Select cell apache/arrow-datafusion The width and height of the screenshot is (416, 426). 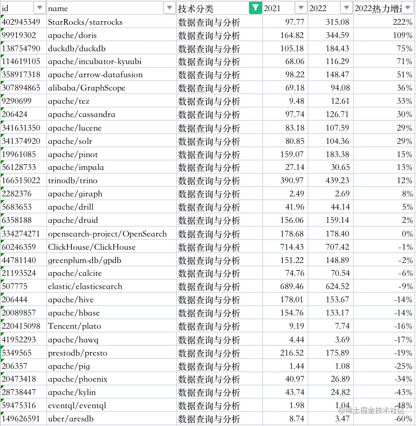111,74
